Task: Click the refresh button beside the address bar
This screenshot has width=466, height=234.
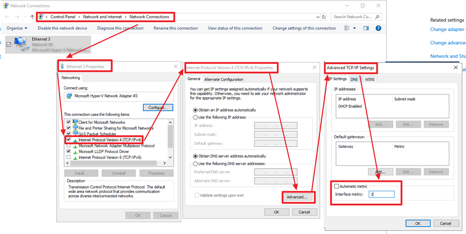Action: pos(324,17)
